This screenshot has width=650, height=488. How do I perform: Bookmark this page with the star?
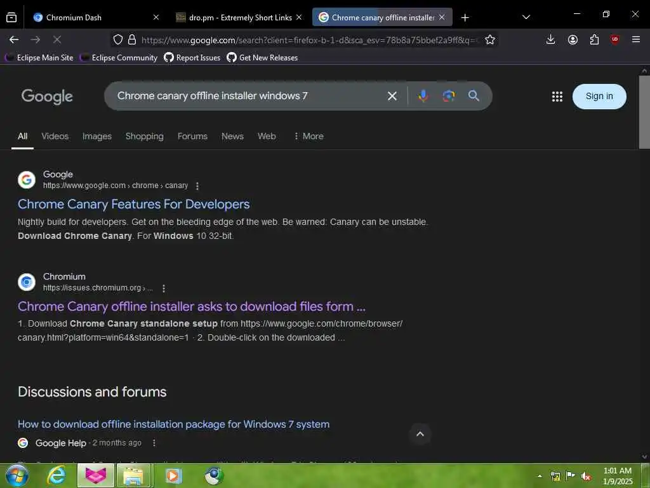click(490, 40)
